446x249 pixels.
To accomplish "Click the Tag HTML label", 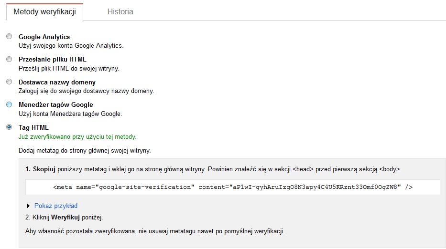I will click(x=33, y=127).
